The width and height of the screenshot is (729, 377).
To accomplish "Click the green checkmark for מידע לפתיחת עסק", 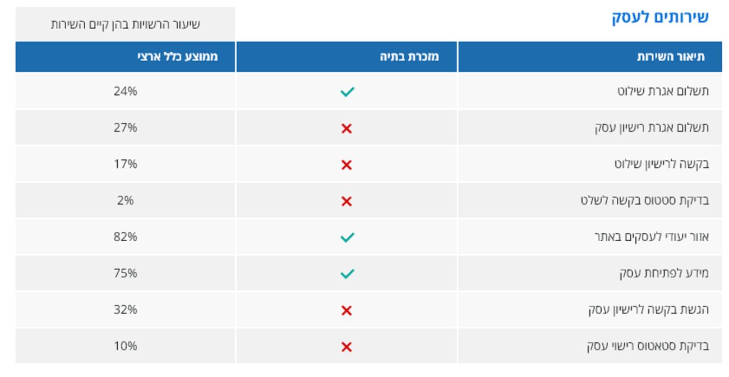I will point(347,274).
